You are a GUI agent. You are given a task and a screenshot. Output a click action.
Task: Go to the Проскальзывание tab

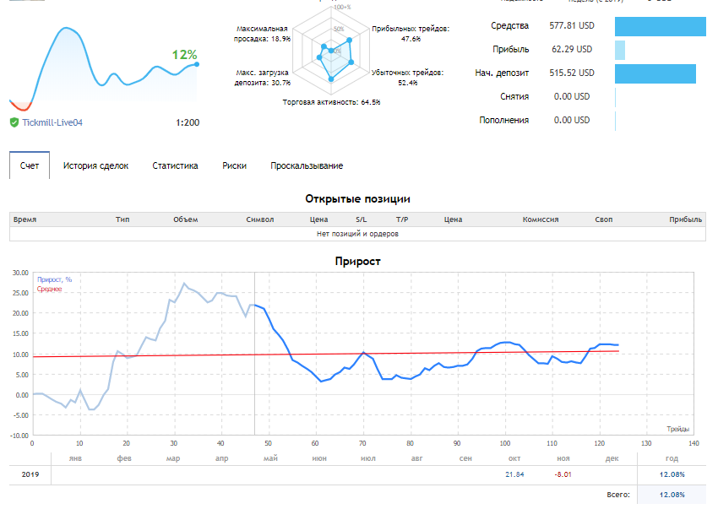[x=307, y=165]
